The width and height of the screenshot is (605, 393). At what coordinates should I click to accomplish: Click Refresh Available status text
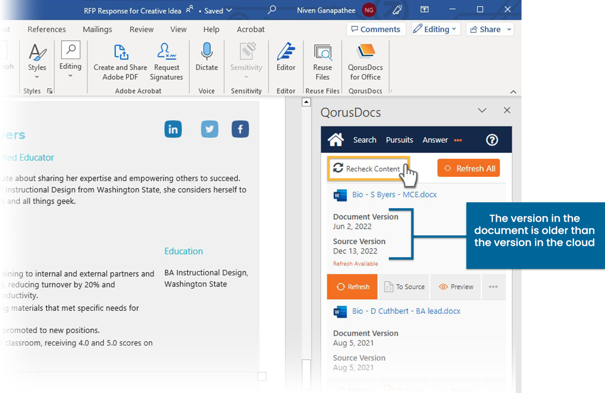(356, 264)
